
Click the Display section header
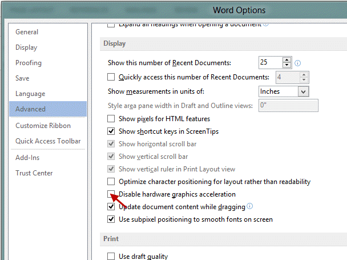coord(114,43)
